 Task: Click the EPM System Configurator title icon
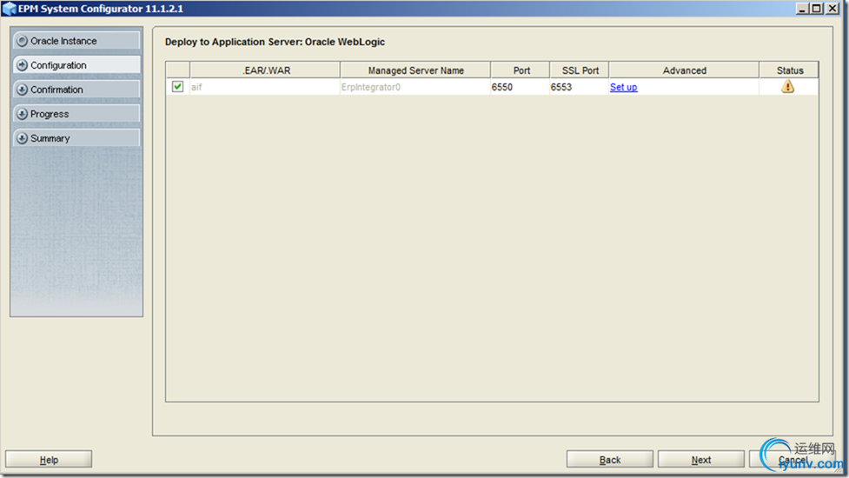pyautogui.click(x=10, y=9)
